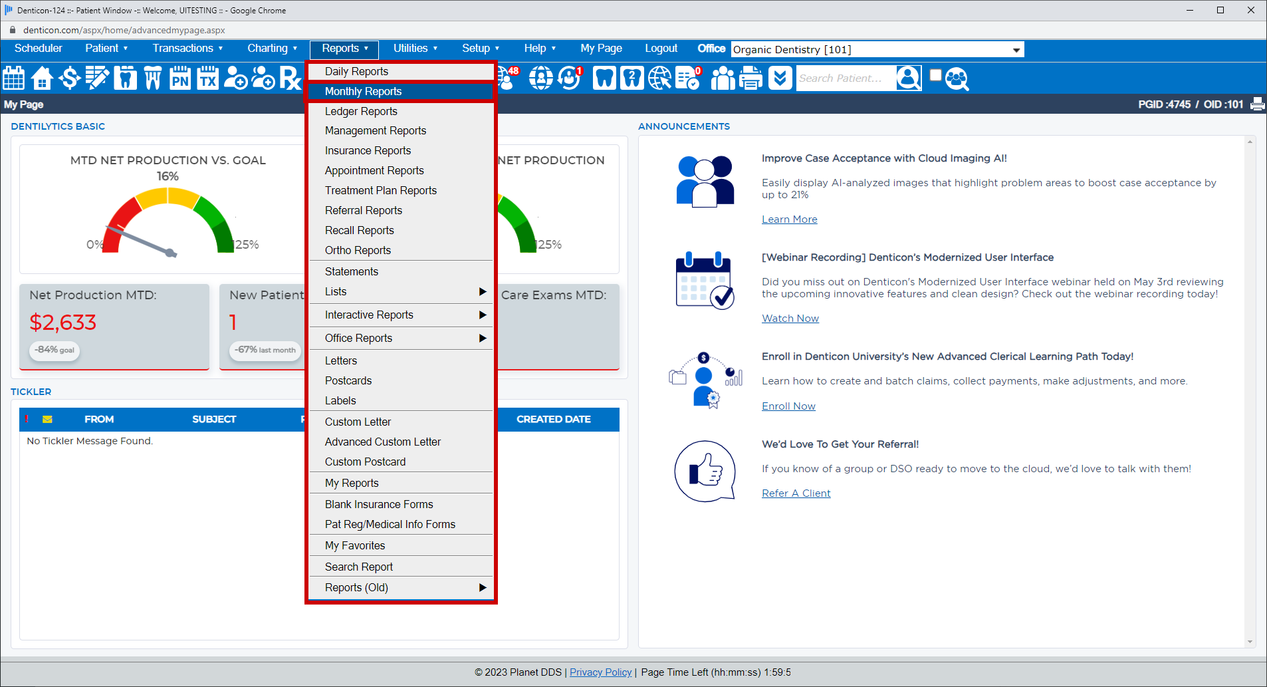Open Treatment Plan Reports
This screenshot has width=1267, height=687.
click(x=401, y=190)
